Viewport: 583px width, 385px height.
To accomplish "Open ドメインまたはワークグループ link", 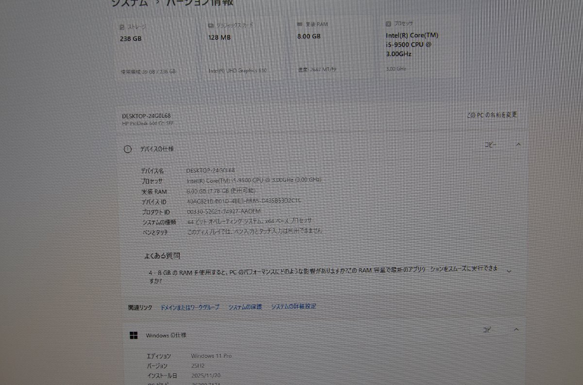I will click(190, 307).
